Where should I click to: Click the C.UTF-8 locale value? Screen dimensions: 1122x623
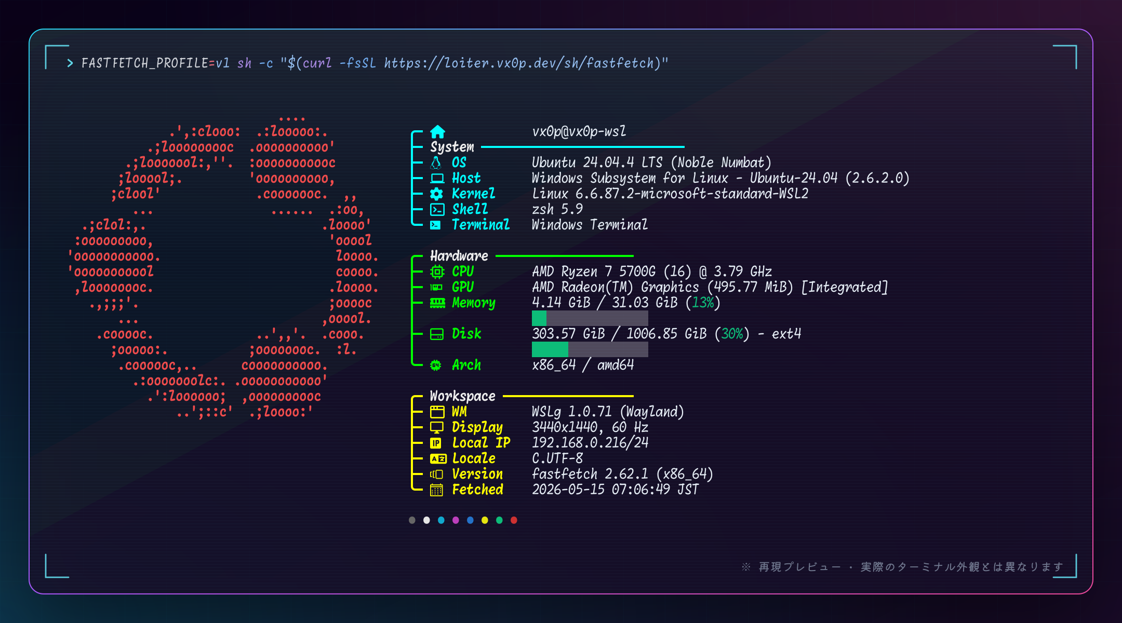[x=557, y=458]
